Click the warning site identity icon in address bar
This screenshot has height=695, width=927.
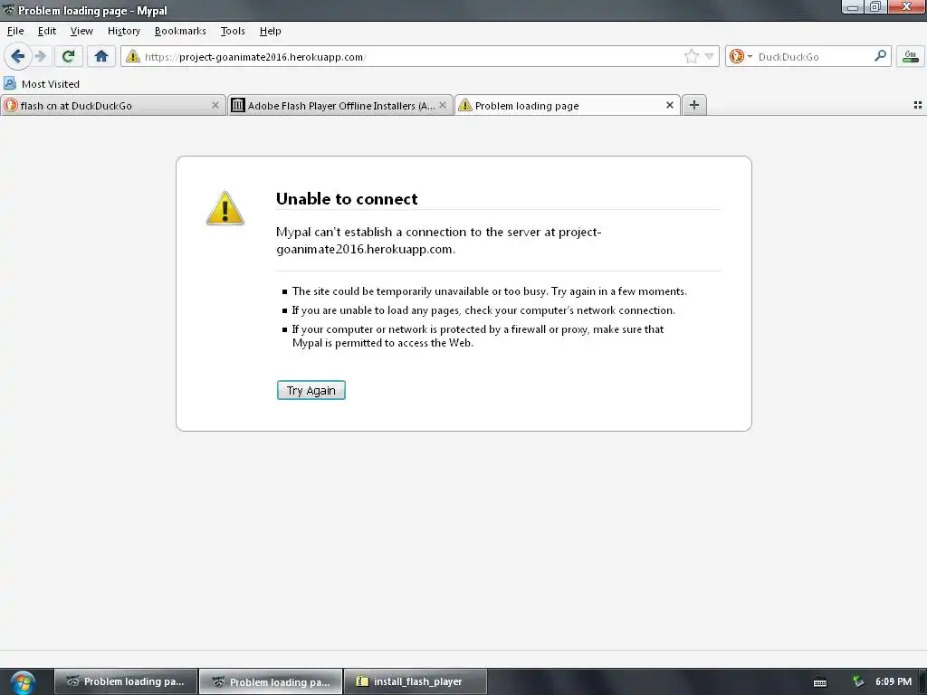tap(133, 57)
